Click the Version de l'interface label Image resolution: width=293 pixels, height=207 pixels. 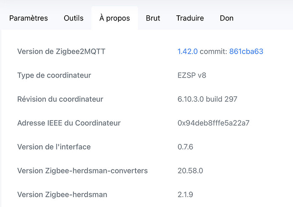pos(54,147)
